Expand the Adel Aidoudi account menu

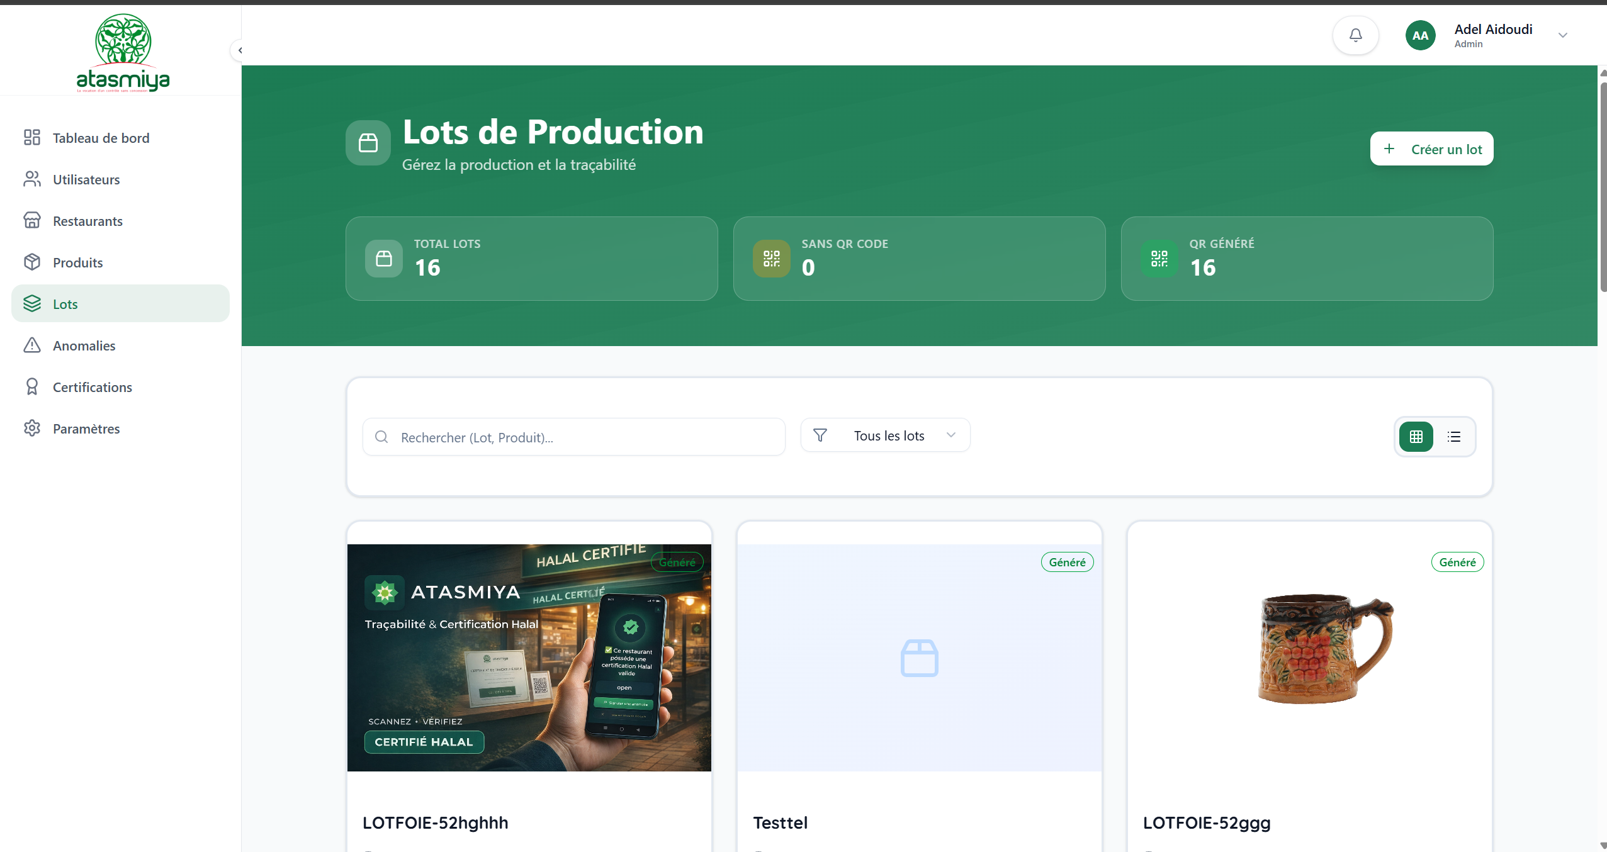tap(1562, 35)
